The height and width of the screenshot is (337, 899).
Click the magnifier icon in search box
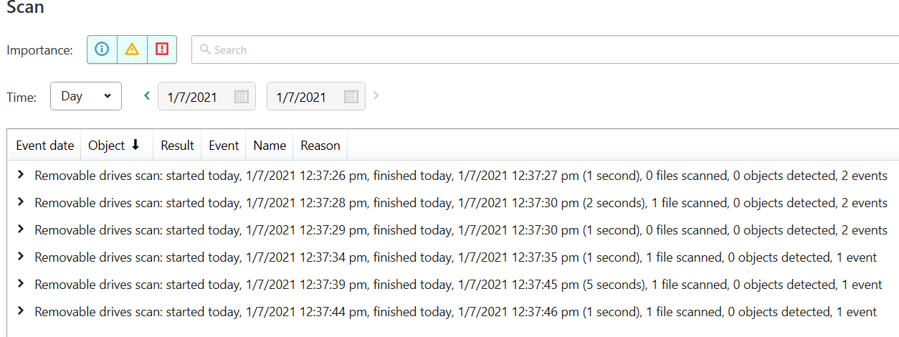pos(205,49)
